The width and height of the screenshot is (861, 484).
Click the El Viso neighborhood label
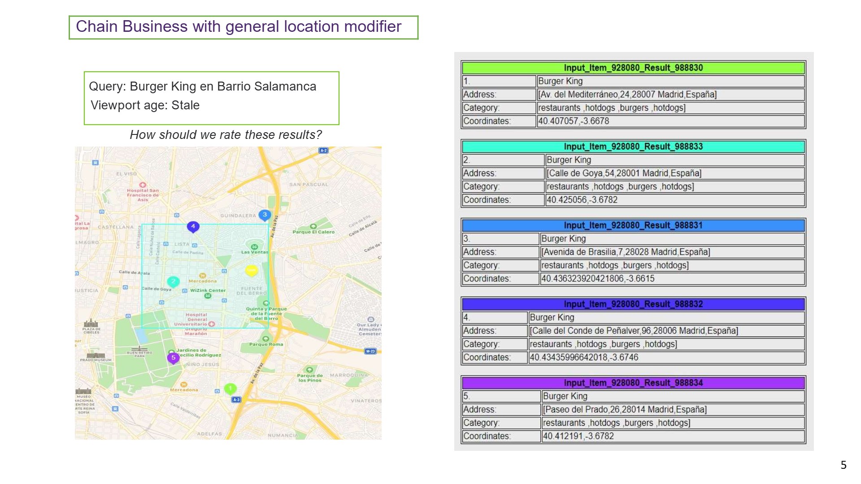pos(126,174)
